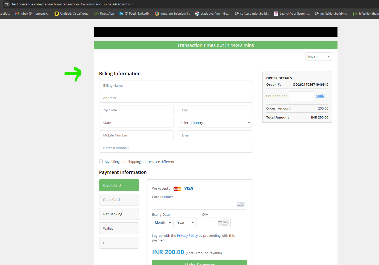Open the English language dropdown
Screen dimensions: 379x265
319,56
